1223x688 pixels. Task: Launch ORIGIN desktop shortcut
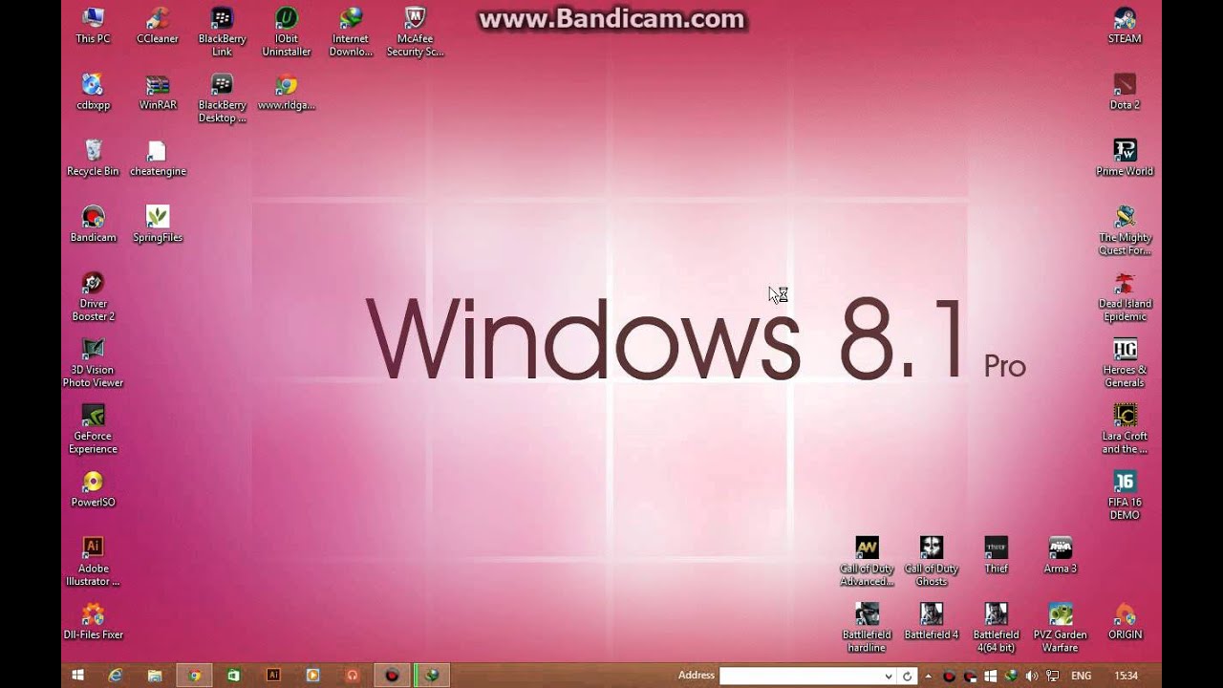click(x=1125, y=620)
